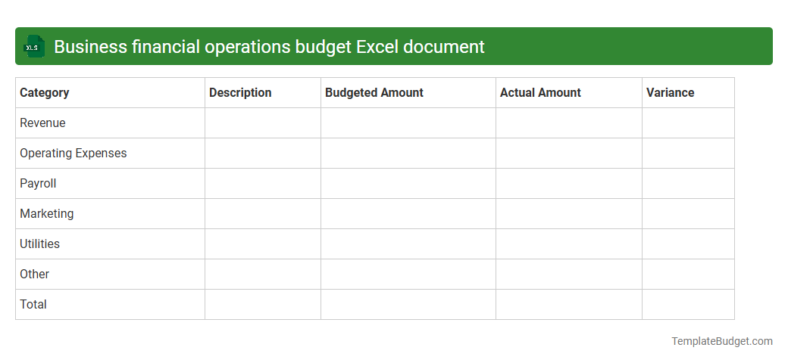The height and width of the screenshot is (363, 788).
Task: Click the Category column header
Action: coord(110,93)
